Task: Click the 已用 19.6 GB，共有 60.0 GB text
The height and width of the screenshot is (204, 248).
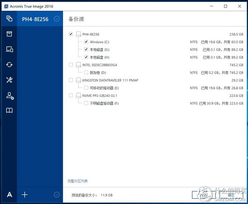Action: tap(222, 42)
